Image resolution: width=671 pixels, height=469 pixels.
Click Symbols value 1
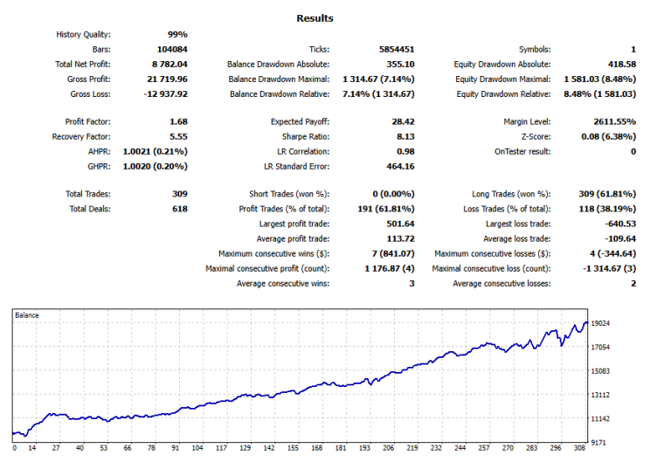click(x=633, y=50)
